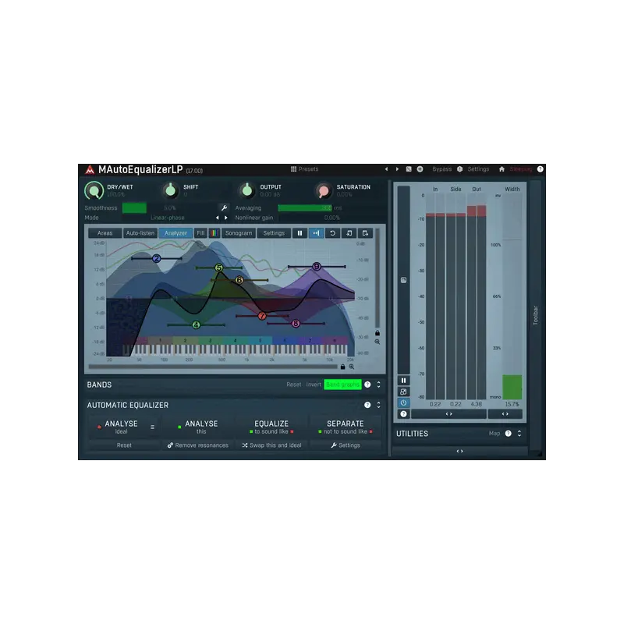Image resolution: width=624 pixels, height=624 pixels.
Task: Click the MeldaProduction logo icon
Action: tap(90, 169)
